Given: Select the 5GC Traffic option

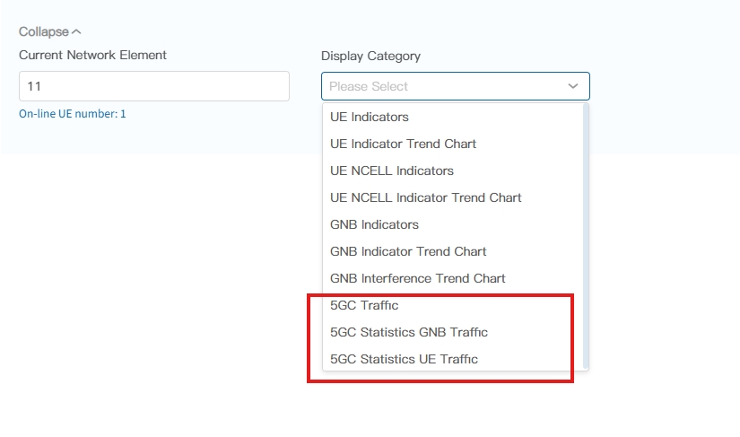Looking at the screenshot, I should (x=364, y=305).
